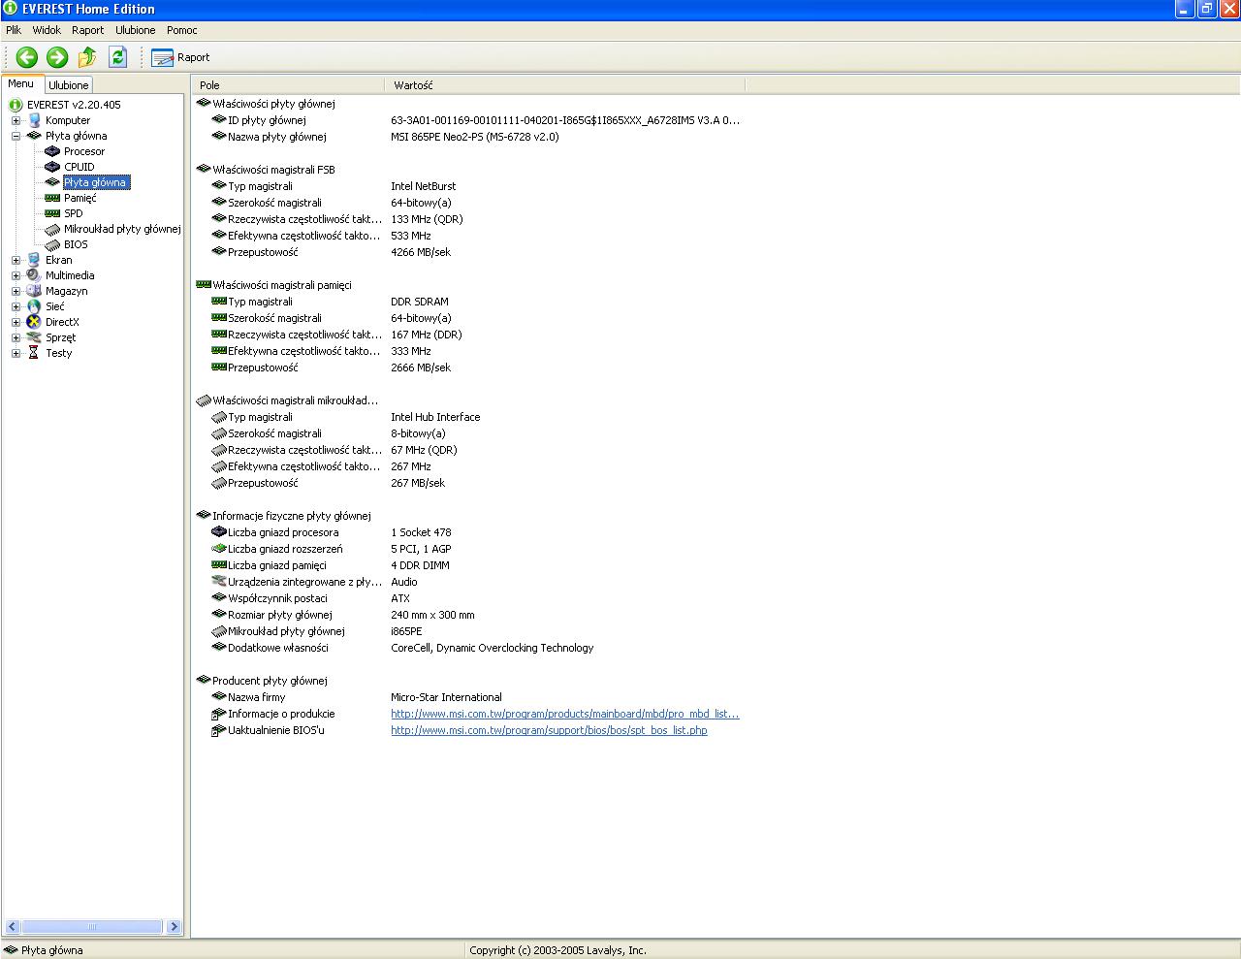Screen dimensions: 1241x959
Task: Click the SPD memory icon in tree
Action: click(x=52, y=213)
